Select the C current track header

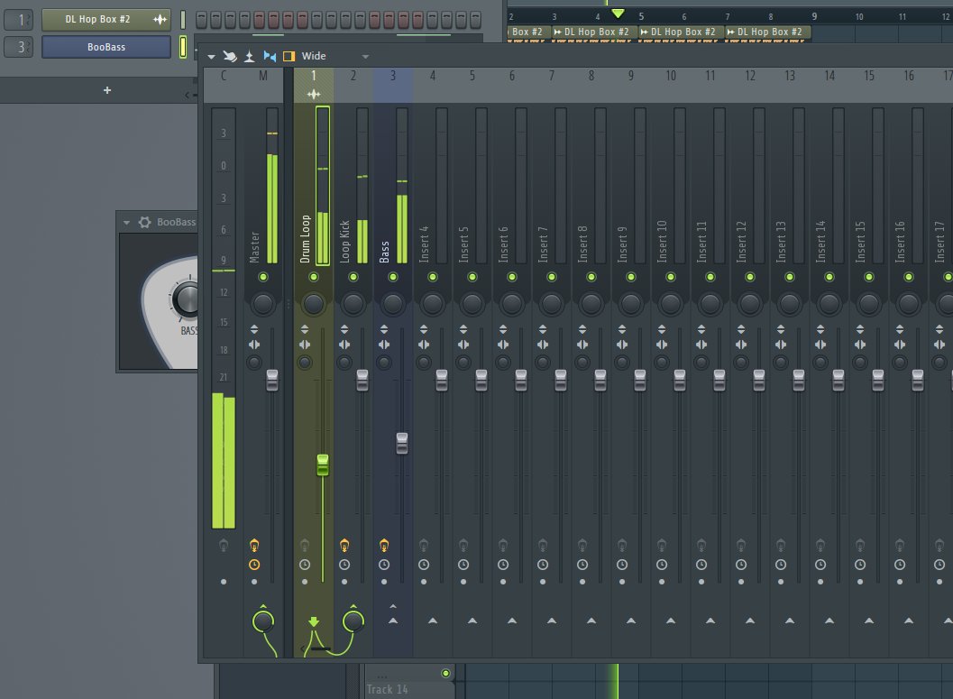tap(224, 85)
